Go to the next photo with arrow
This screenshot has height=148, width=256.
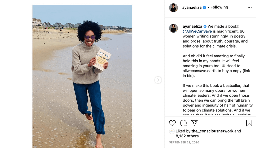pyautogui.click(x=158, y=80)
